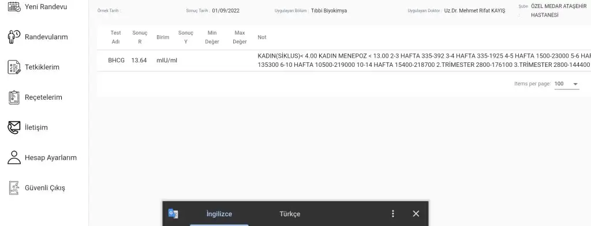
Task: Click doctor name Uz.Dr. Mehmet Rifat KAYIŞ
Action: click(474, 10)
